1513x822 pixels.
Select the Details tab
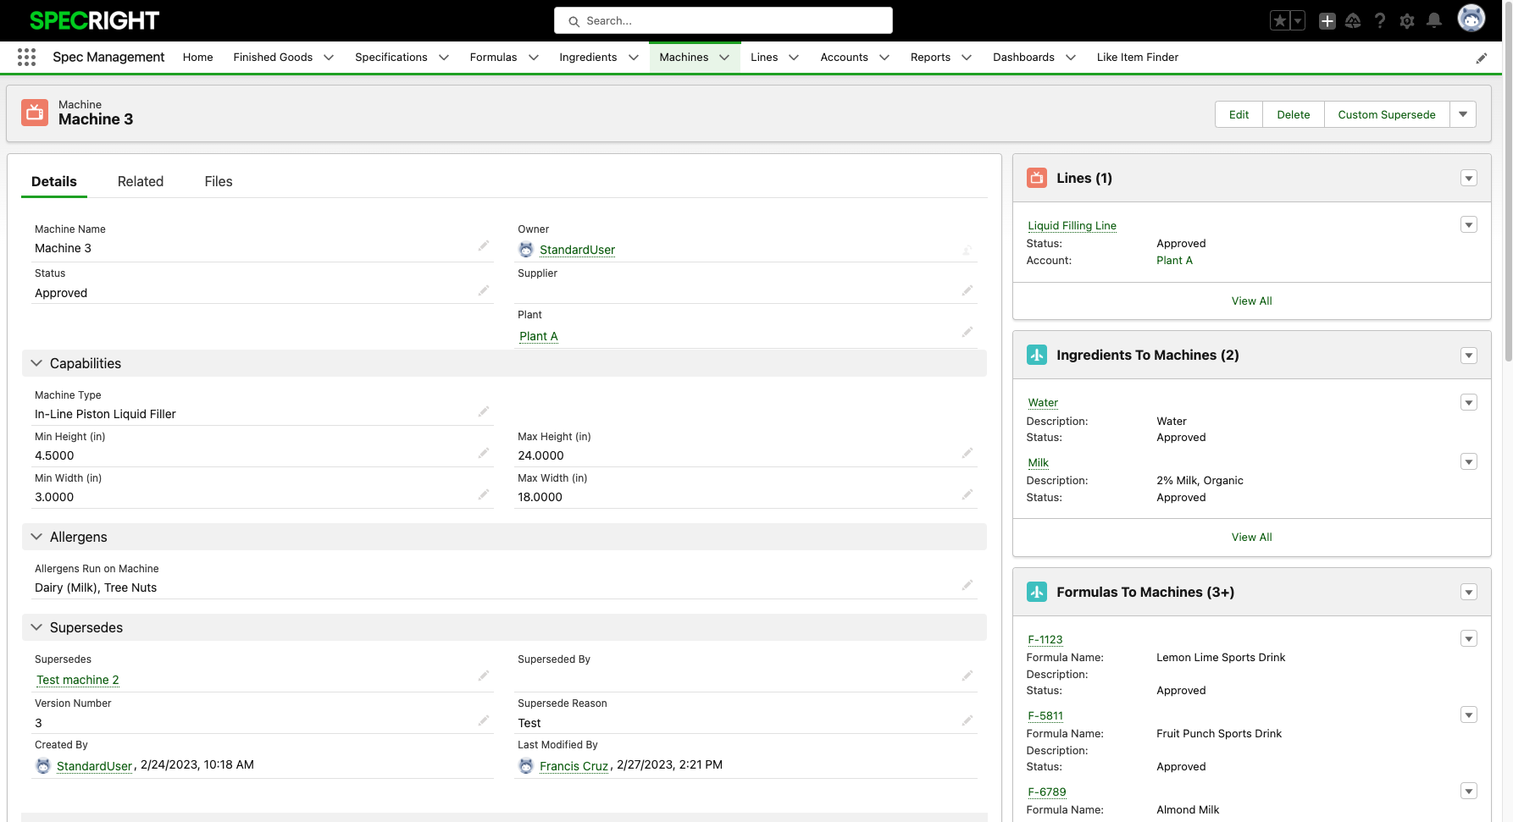[x=54, y=181]
